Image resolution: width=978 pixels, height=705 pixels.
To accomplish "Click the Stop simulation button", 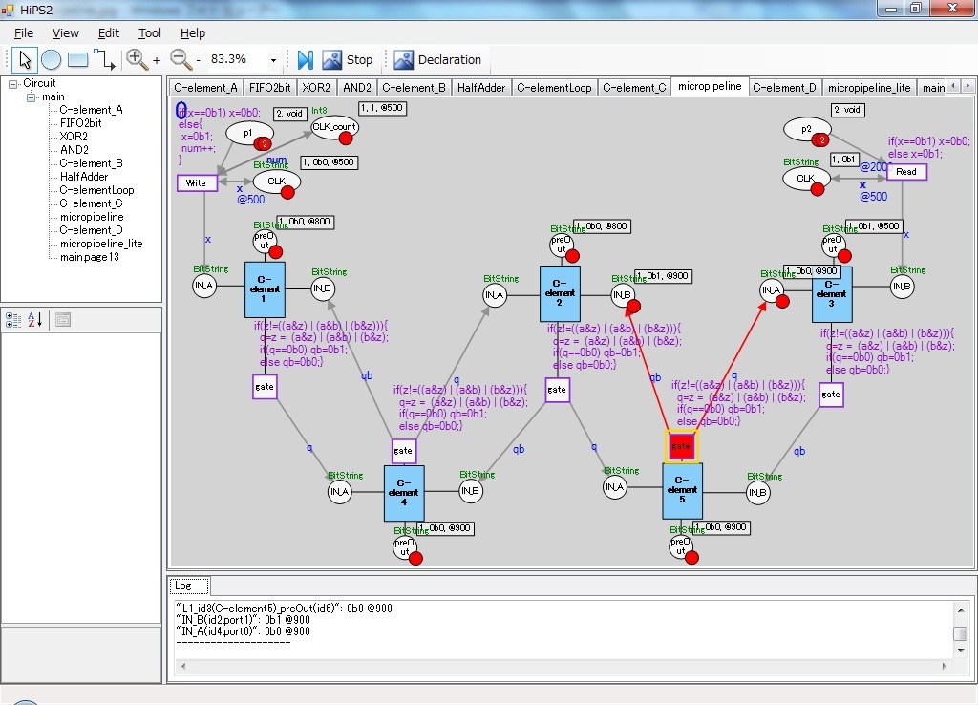I will (x=348, y=60).
